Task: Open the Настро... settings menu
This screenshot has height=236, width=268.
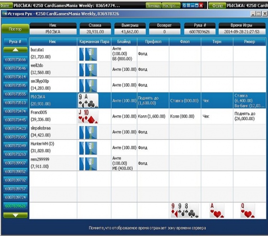Action: (171, 5)
